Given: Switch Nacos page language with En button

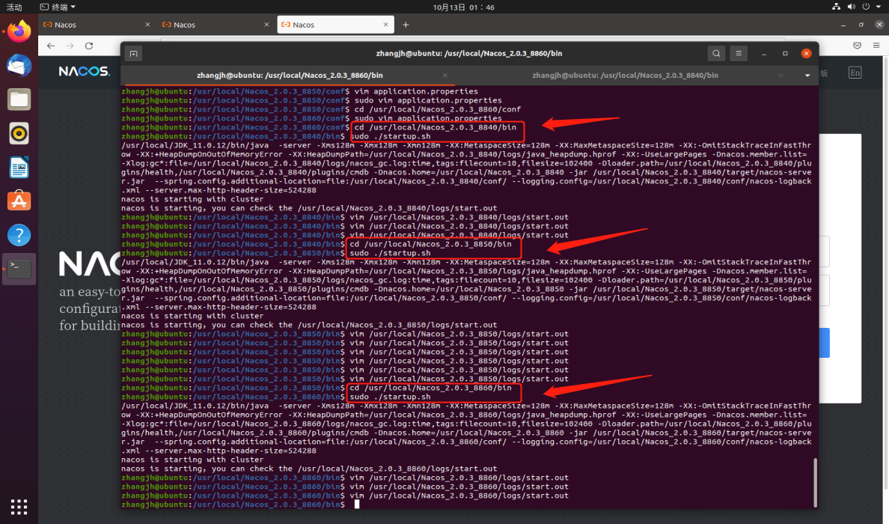Looking at the screenshot, I should 855,72.
